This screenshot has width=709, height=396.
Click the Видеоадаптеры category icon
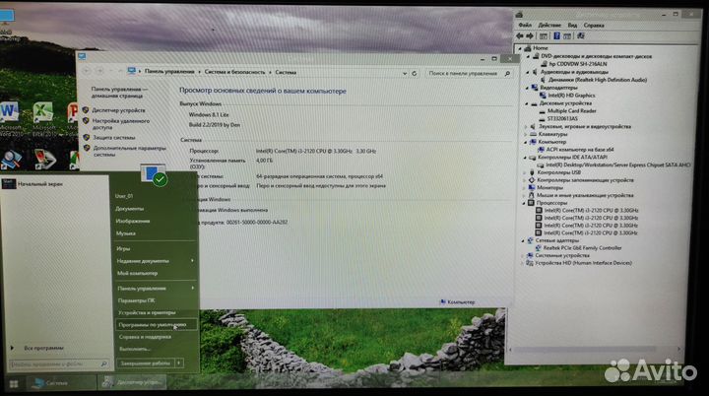click(x=535, y=88)
